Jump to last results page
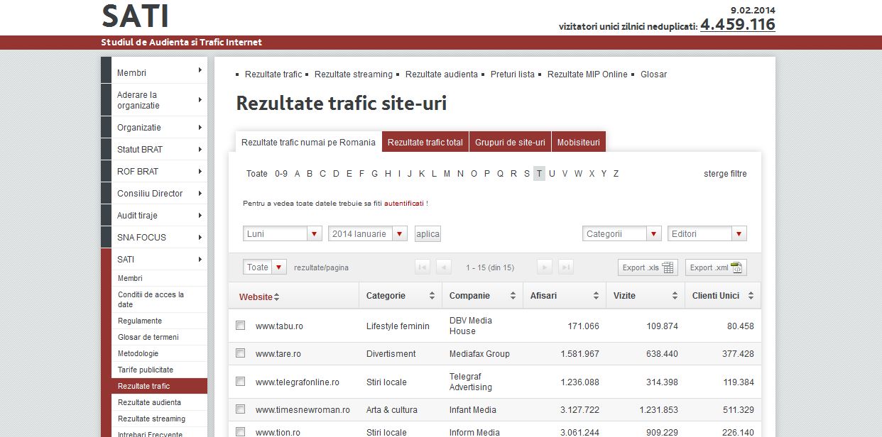Image resolution: width=882 pixels, height=437 pixels. pos(566,267)
